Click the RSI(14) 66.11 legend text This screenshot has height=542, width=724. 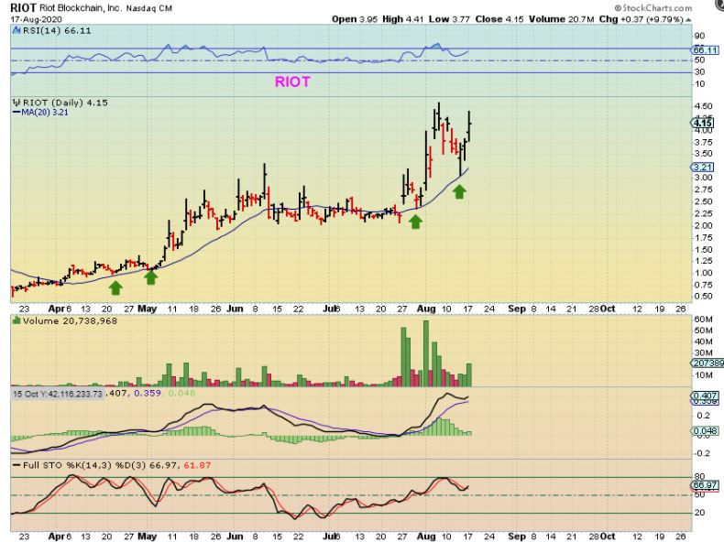(x=57, y=30)
